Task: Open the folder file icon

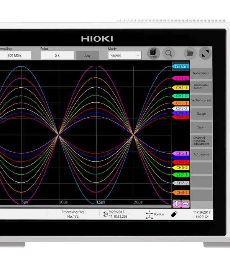Action: coord(190,53)
